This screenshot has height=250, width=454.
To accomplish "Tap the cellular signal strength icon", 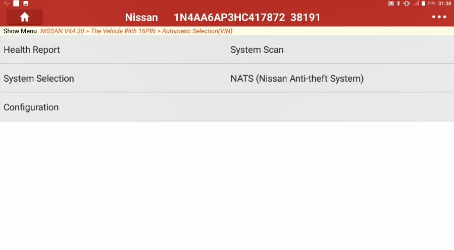I will click(416, 4).
